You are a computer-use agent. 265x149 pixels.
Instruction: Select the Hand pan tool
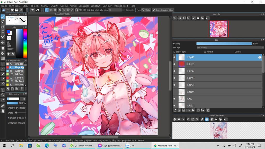3,111
